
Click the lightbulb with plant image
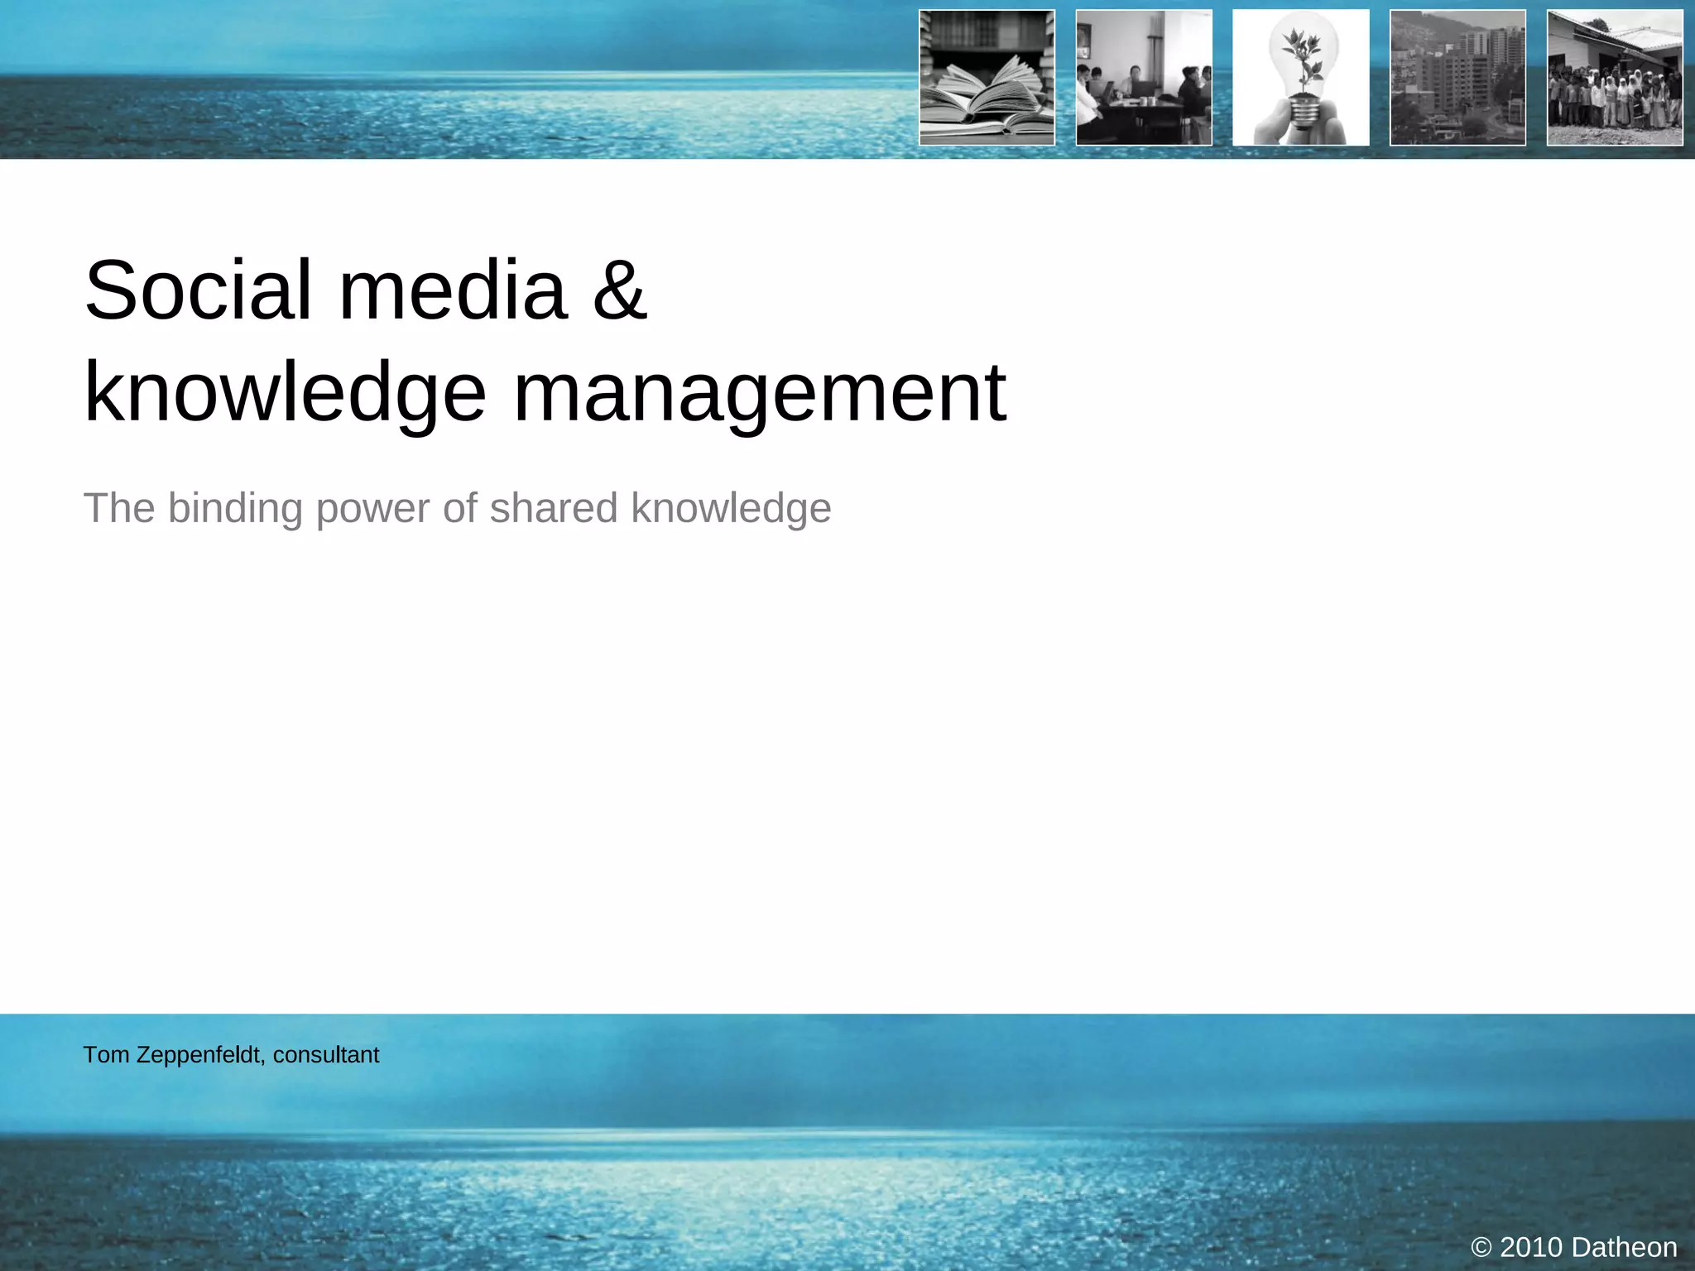pyautogui.click(x=1300, y=78)
